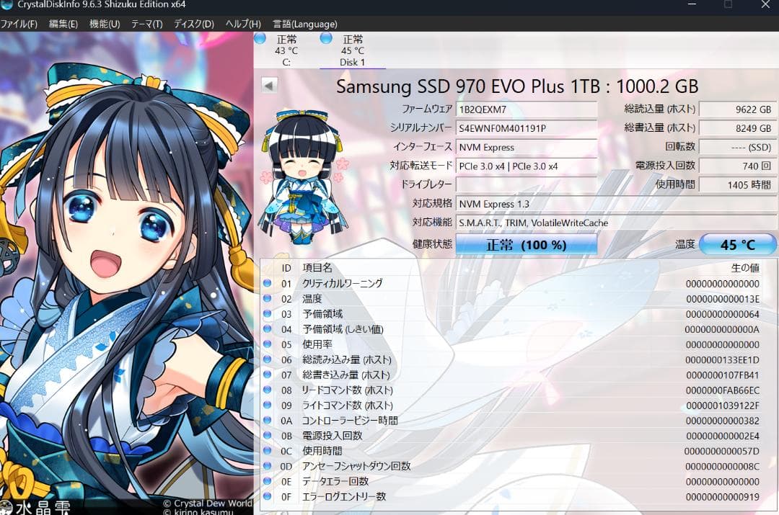
Task: Click the 45 °C temperature display button
Action: pyautogui.click(x=737, y=244)
